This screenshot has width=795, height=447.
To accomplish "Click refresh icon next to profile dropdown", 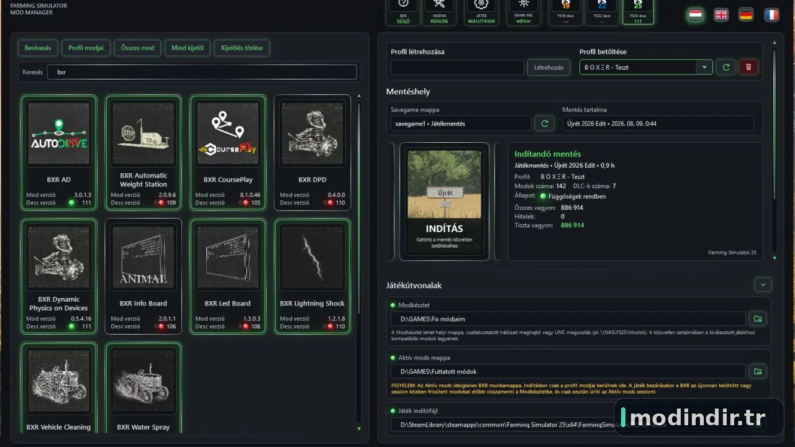I will click(x=726, y=67).
